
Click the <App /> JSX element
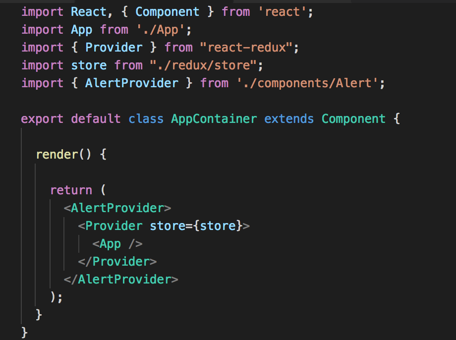point(117,244)
